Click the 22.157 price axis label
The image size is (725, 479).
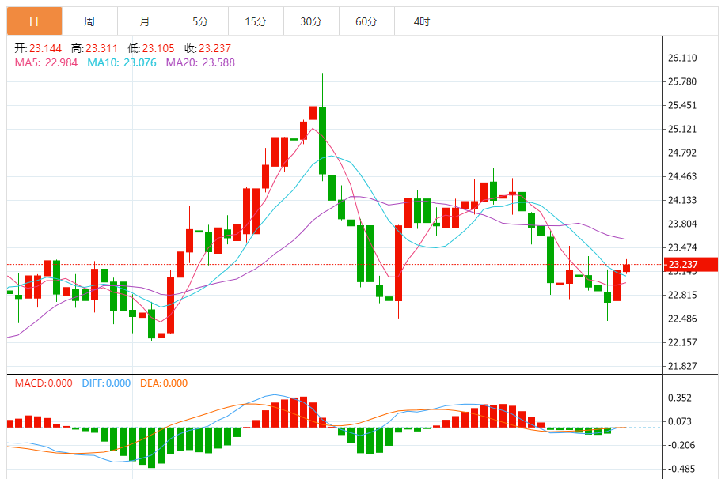pyautogui.click(x=682, y=343)
